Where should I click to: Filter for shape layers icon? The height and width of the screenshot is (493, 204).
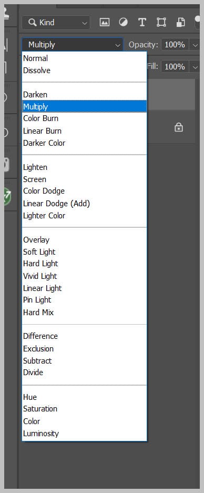coord(161,22)
